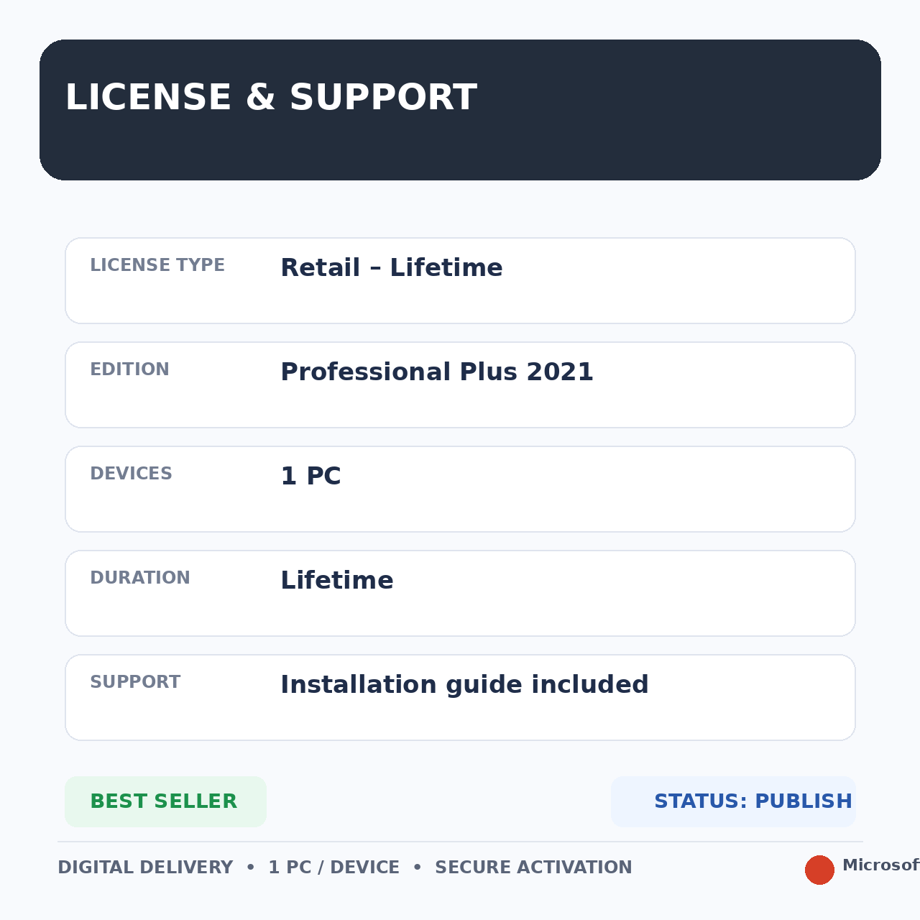Click the Professional Plus 2021 text
This screenshot has width=920, height=920.
coord(437,372)
